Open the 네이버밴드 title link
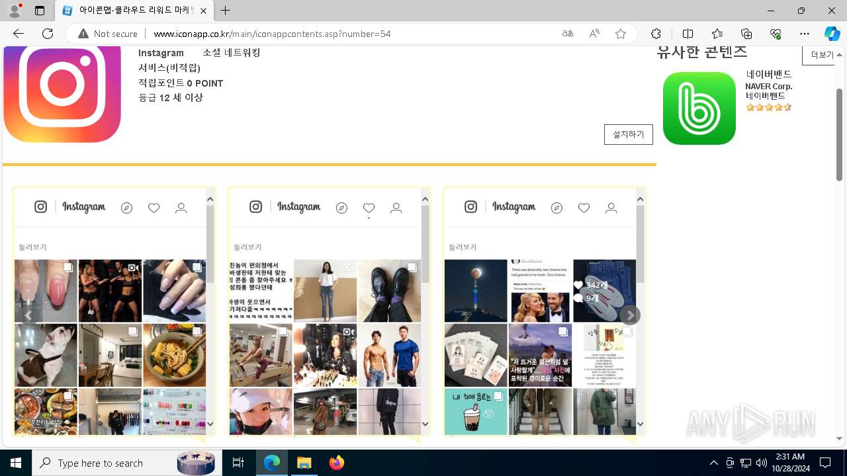 (769, 74)
